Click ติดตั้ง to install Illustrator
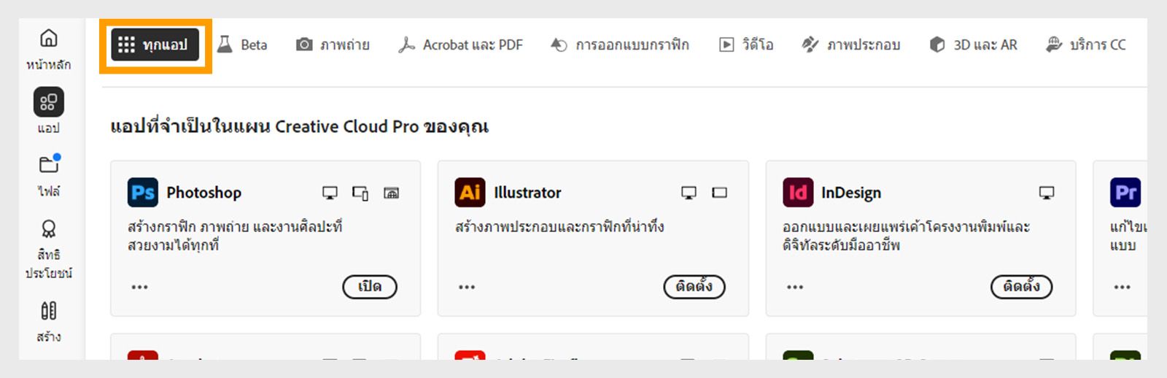 (694, 287)
